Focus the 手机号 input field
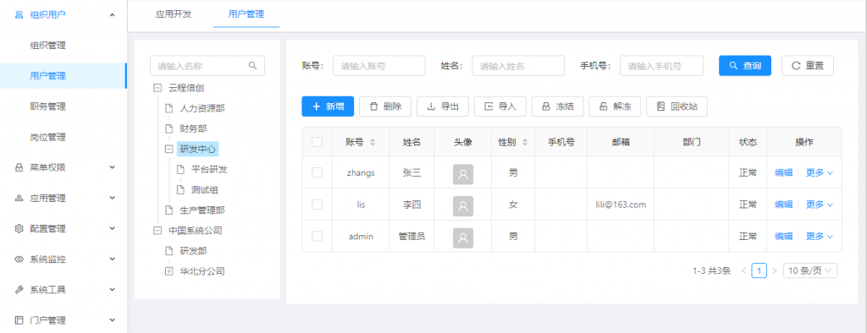Viewport: 867px width, 333px height. click(x=661, y=66)
